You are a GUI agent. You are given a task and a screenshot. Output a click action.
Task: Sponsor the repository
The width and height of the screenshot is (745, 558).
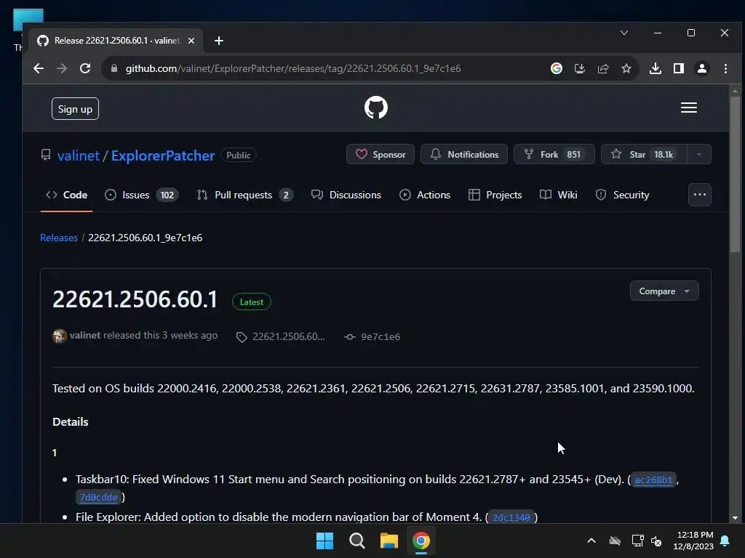click(380, 154)
